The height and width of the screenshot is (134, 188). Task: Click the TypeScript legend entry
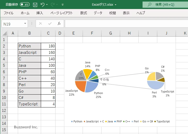click(162, 121)
